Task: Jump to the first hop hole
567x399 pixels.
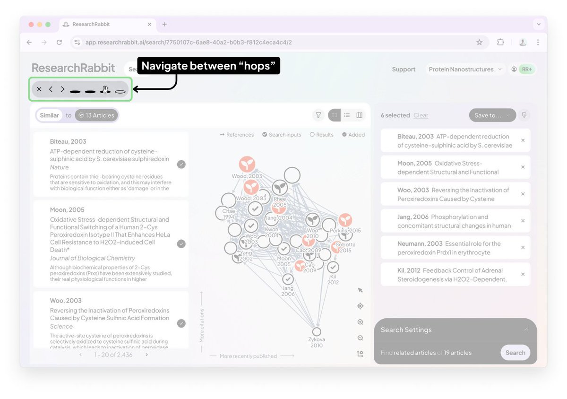Action: 75,91
